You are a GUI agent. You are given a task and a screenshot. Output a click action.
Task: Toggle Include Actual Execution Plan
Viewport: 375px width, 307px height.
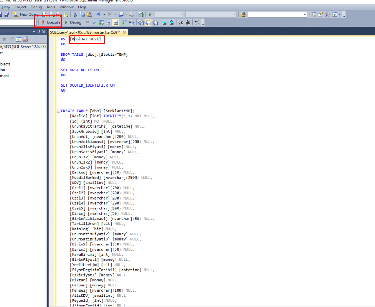(125, 22)
